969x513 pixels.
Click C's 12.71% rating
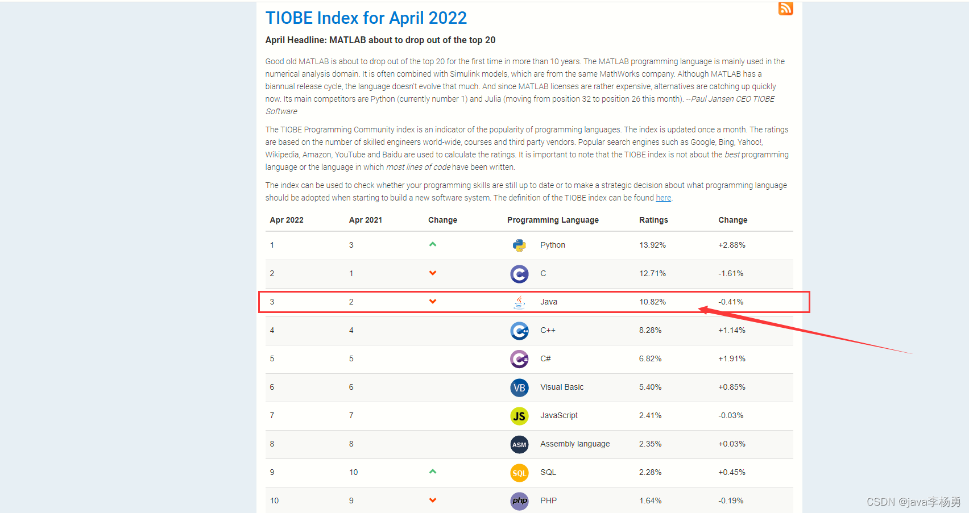coord(652,273)
